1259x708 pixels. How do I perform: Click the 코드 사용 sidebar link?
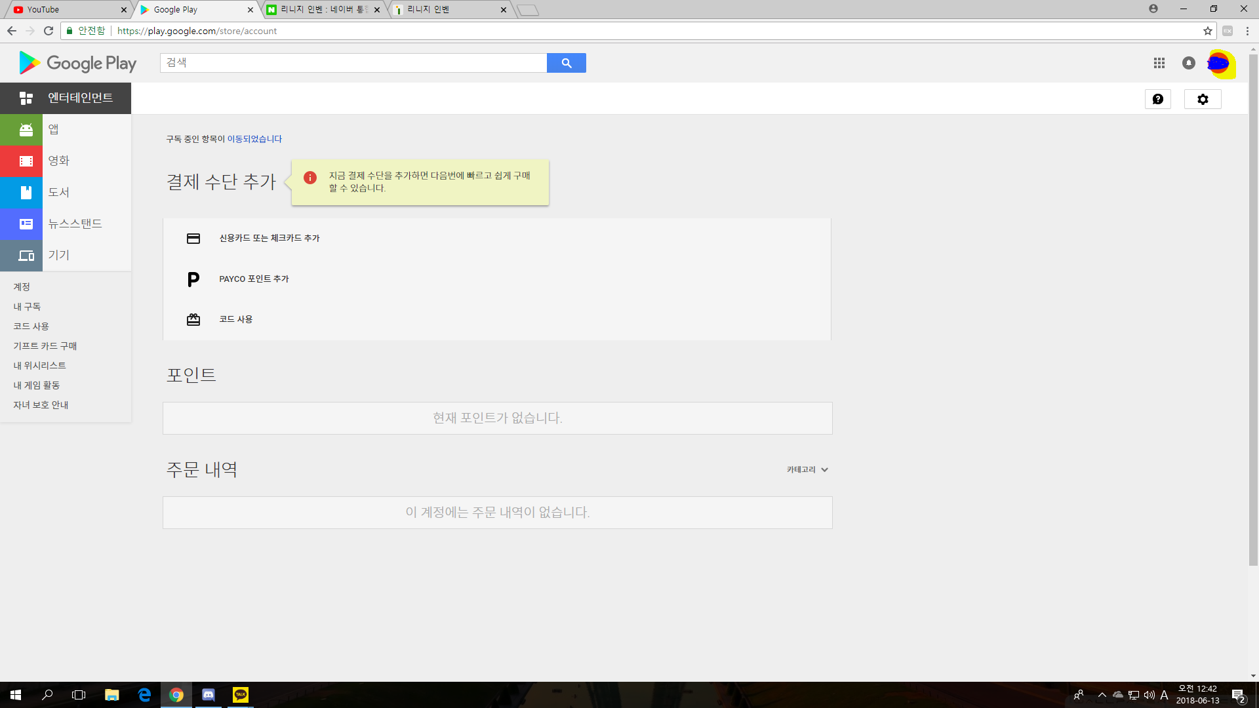31,326
